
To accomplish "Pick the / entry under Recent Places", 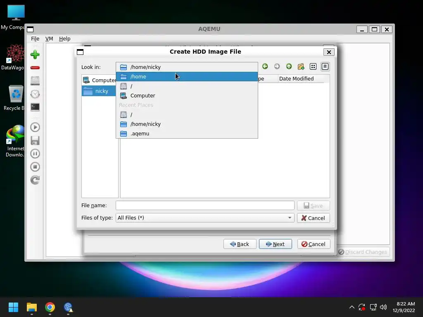I will [x=187, y=115].
